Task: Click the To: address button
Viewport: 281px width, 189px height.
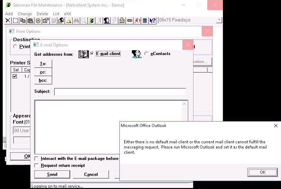Action: (x=43, y=64)
